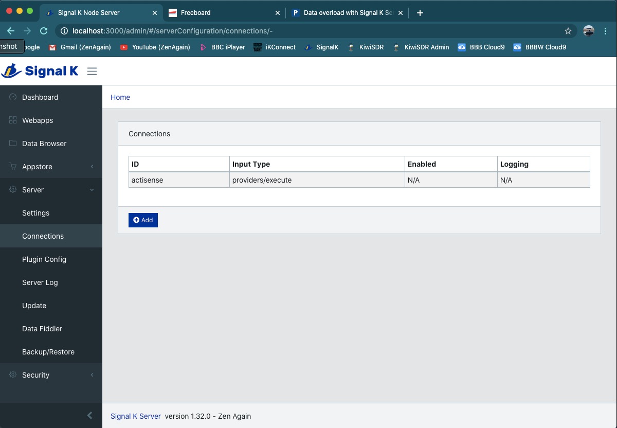Go forward with the browser forward arrow
The height and width of the screenshot is (428, 617).
pos(27,31)
